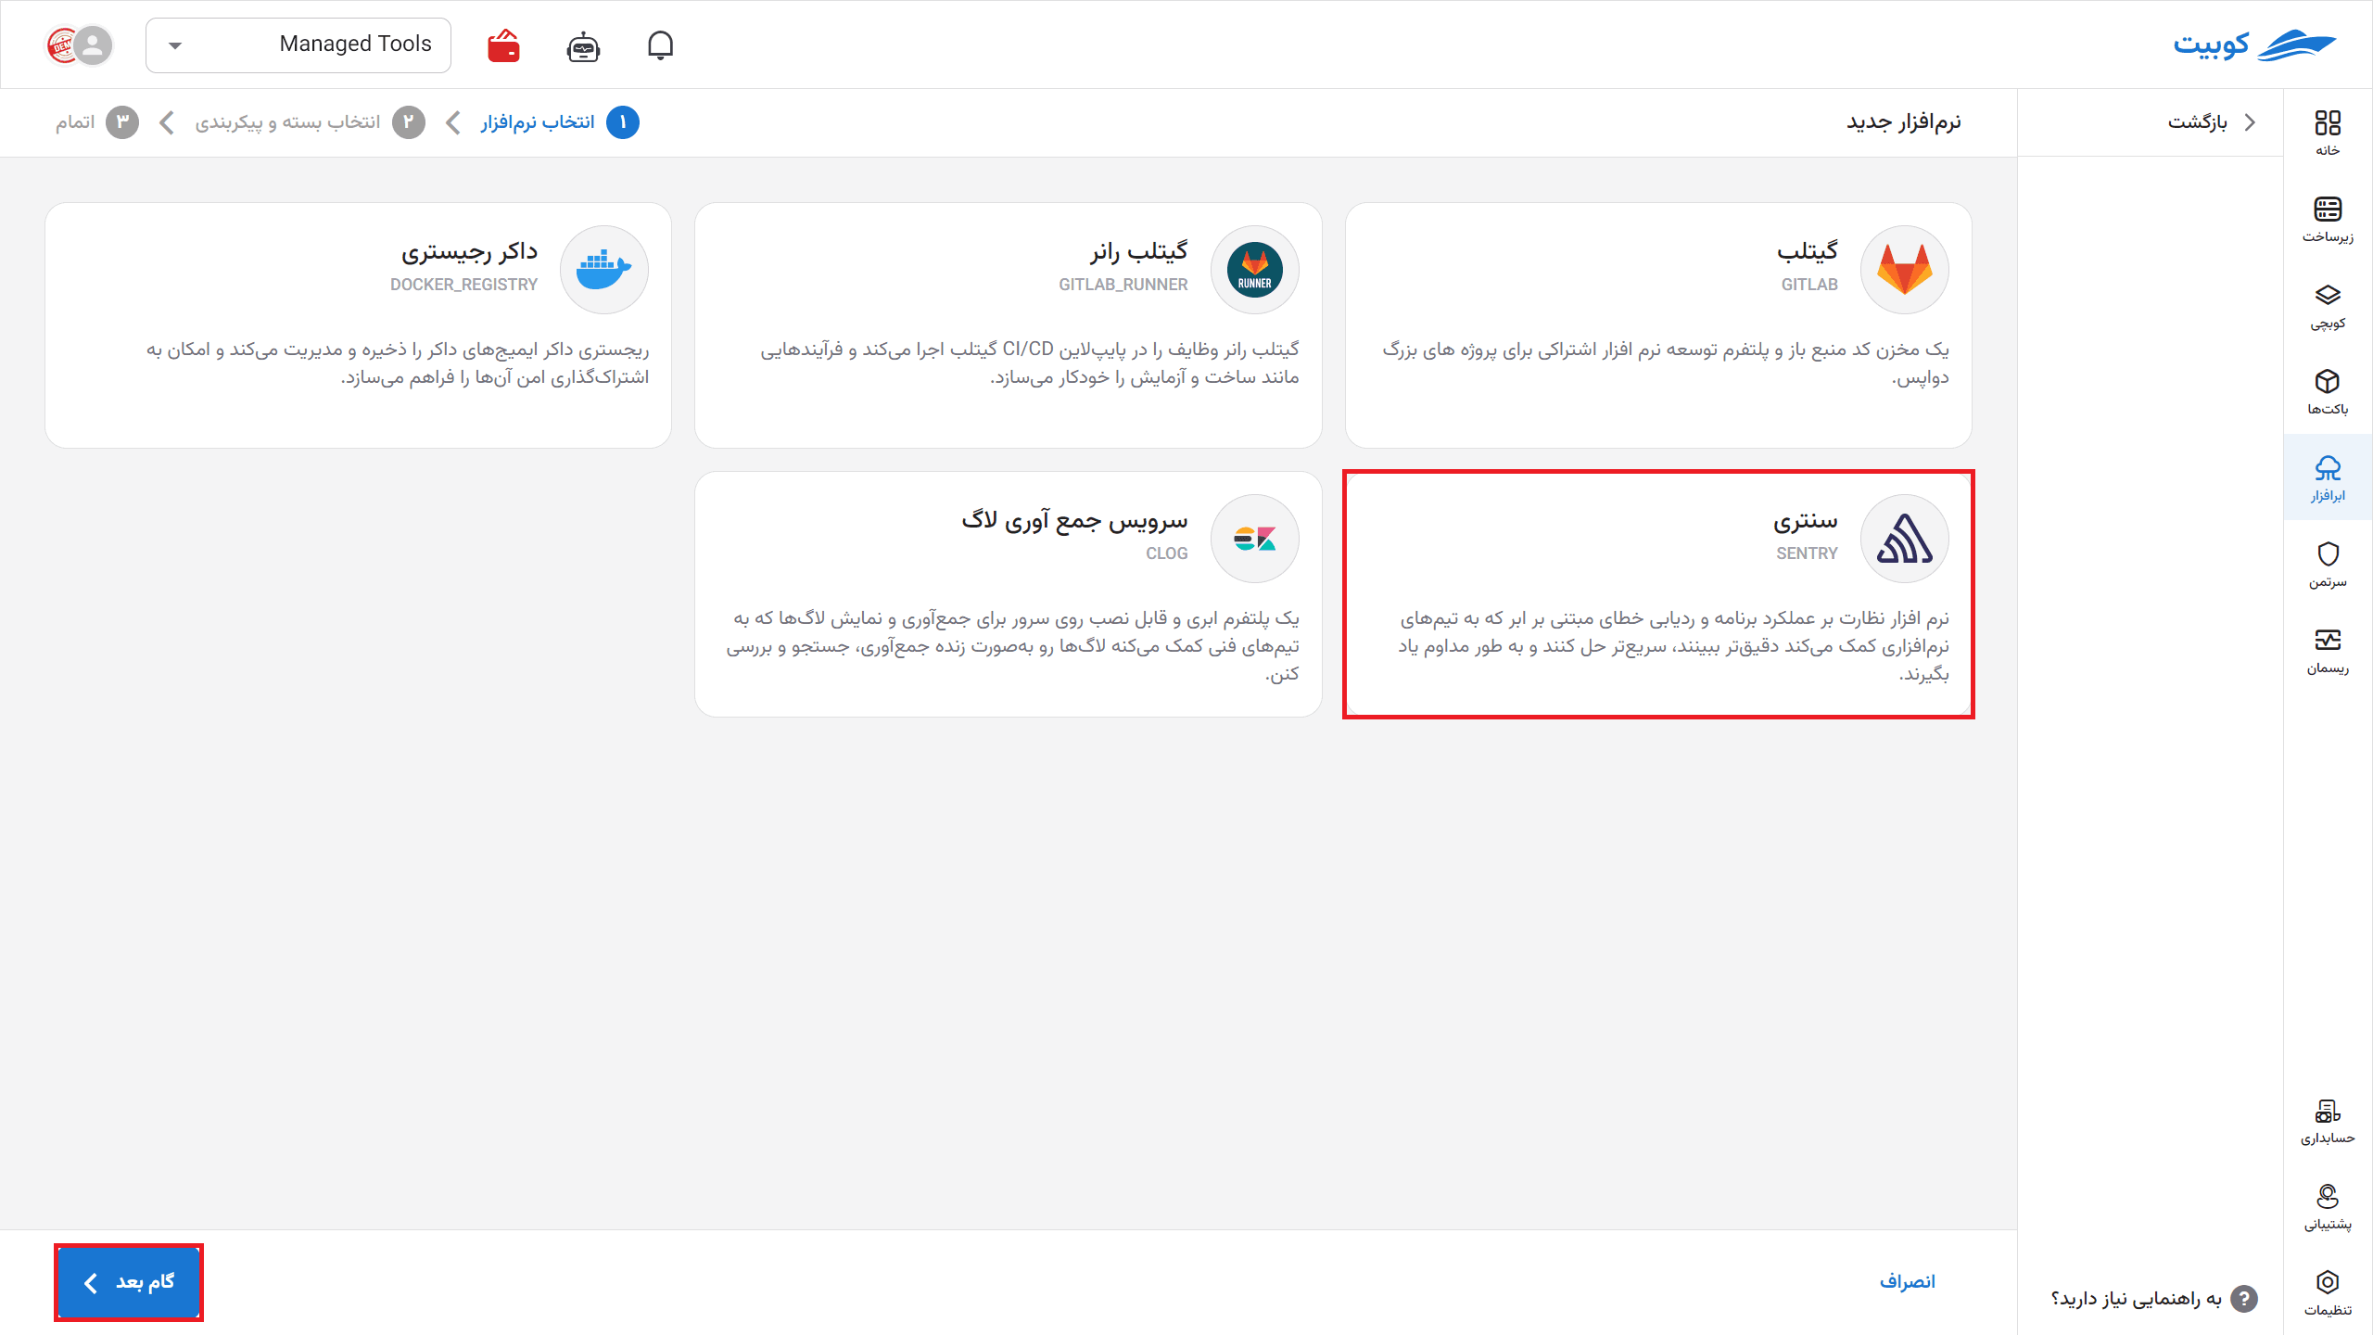2373x1335 pixels.
Task: Click the GITLAB_RUNNER label text
Action: click(x=1123, y=285)
